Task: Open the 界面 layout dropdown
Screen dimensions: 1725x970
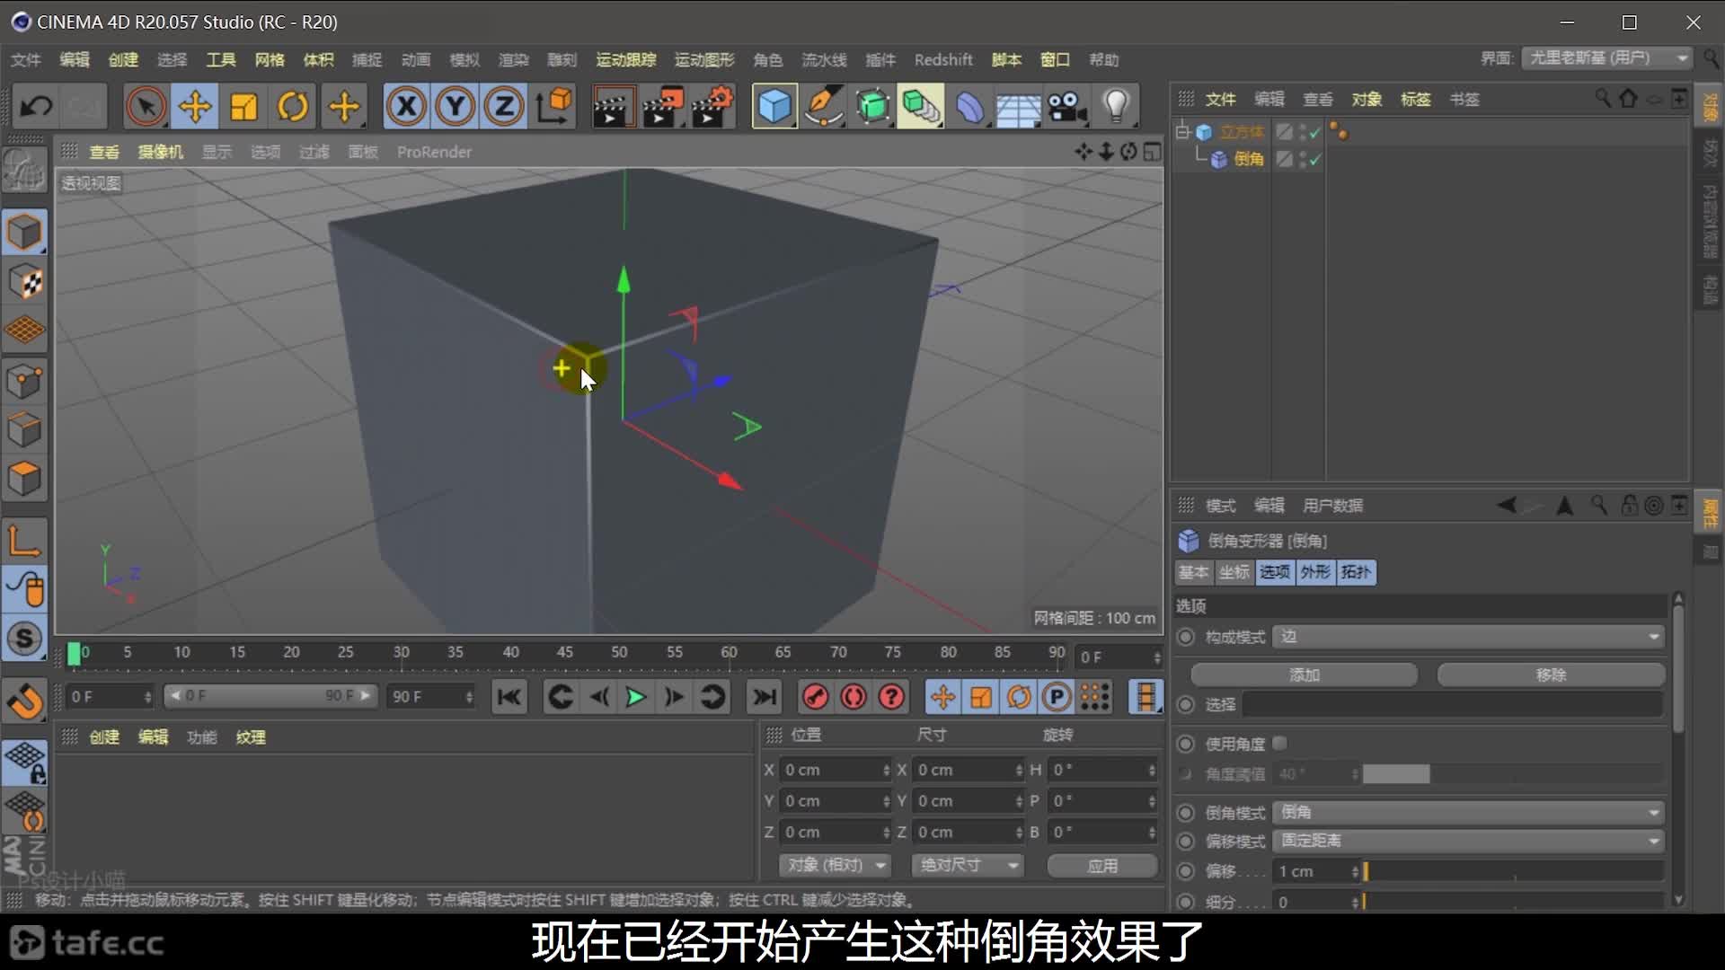Action: 1607,57
